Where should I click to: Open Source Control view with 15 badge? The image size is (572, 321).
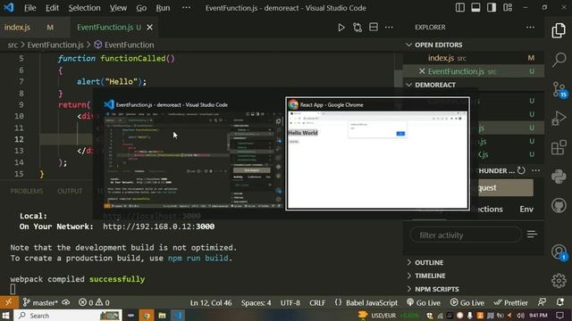click(x=559, y=89)
